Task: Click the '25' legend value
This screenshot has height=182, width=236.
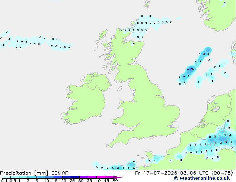Action: point(72,181)
